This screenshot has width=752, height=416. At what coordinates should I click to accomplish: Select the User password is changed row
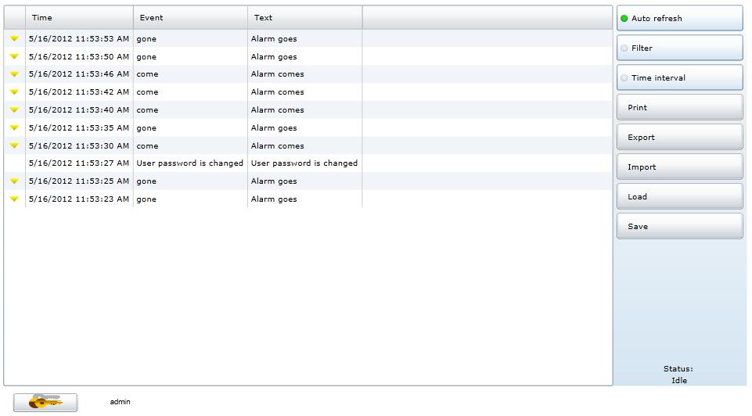pyautogui.click(x=190, y=163)
